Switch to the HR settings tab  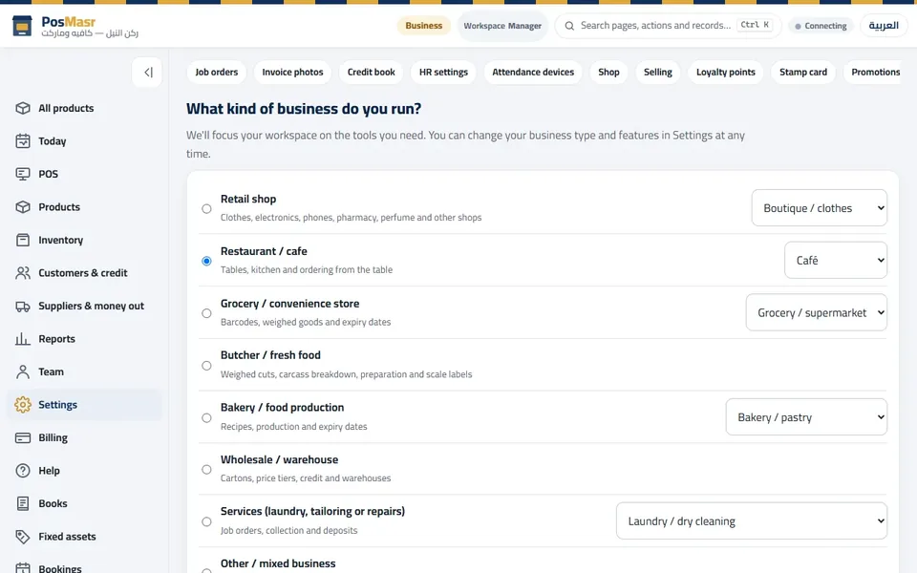pyautogui.click(x=443, y=72)
